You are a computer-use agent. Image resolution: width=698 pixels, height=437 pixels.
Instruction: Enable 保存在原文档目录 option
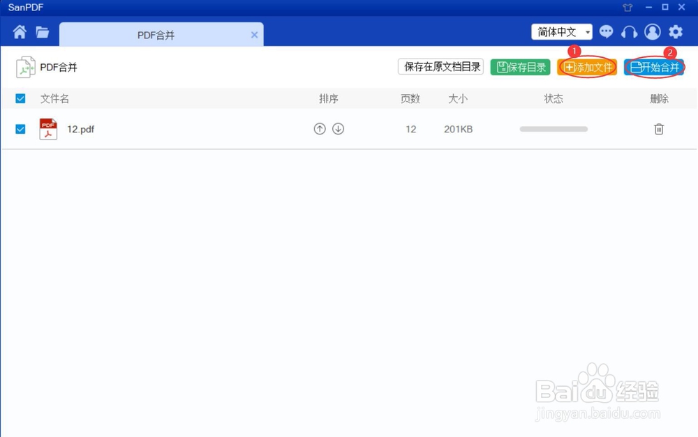tap(440, 66)
